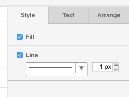
Task: Click the Fill label text
Action: pos(30,37)
